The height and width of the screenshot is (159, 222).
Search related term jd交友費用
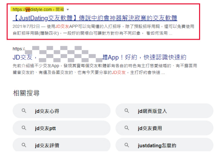click(164, 128)
